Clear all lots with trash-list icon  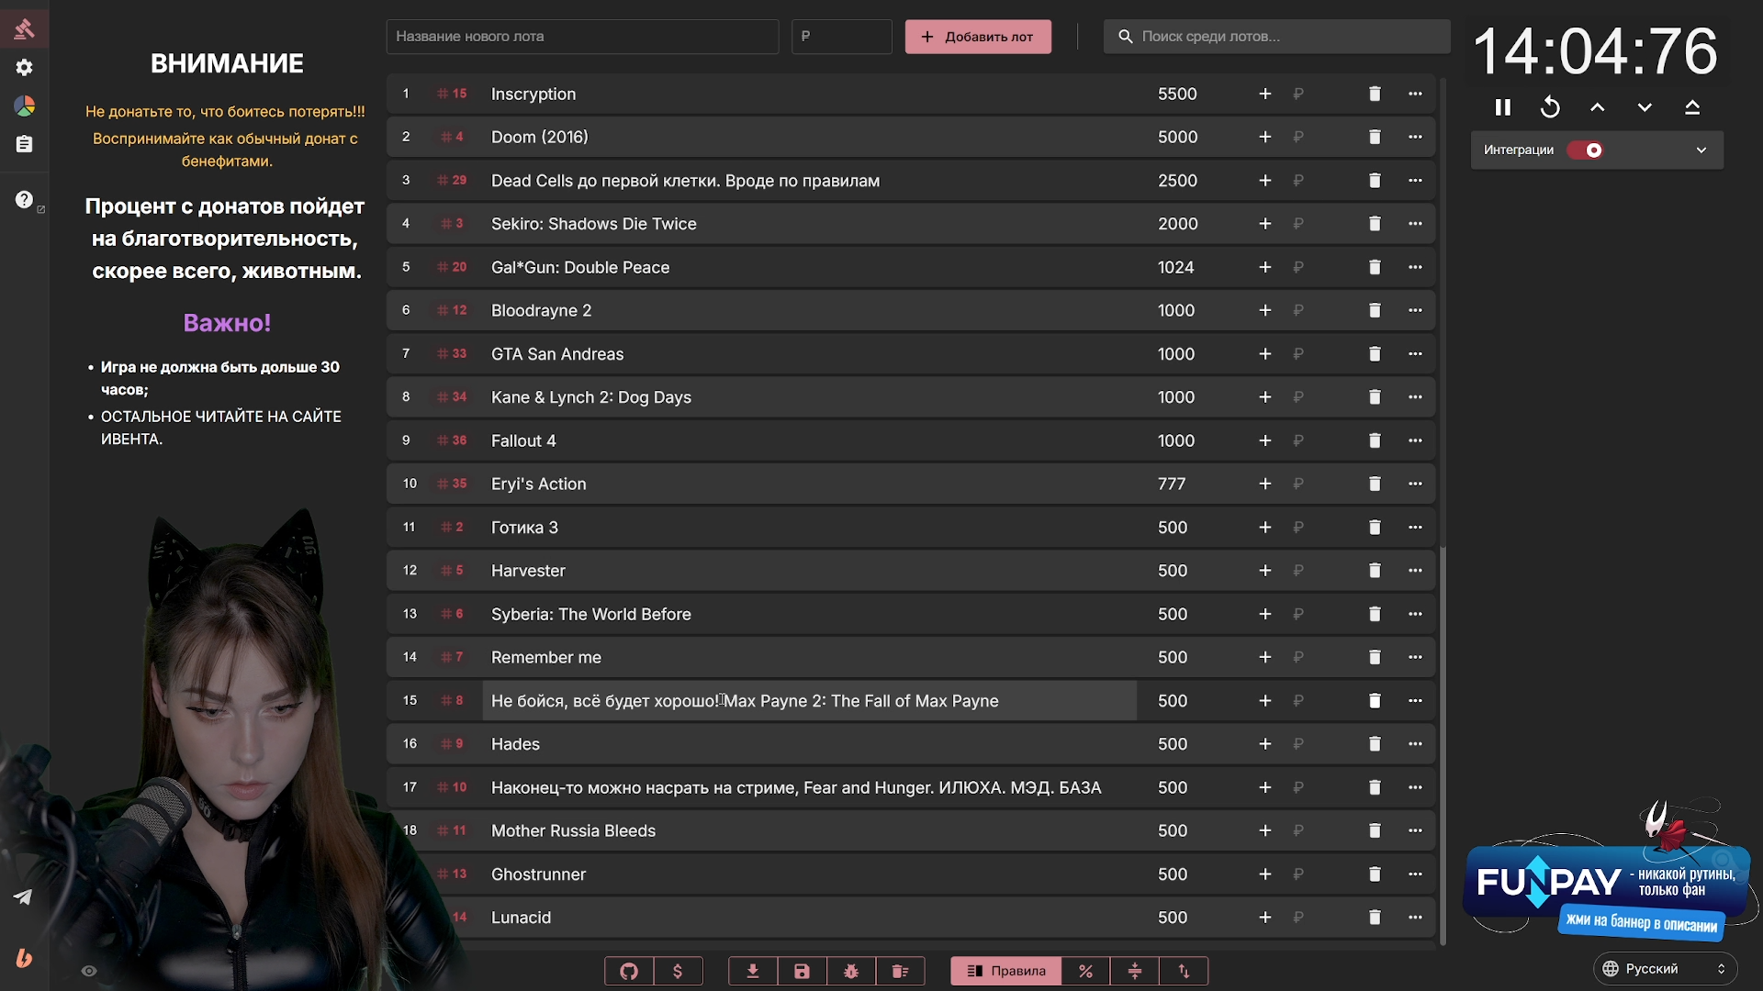pos(900,971)
